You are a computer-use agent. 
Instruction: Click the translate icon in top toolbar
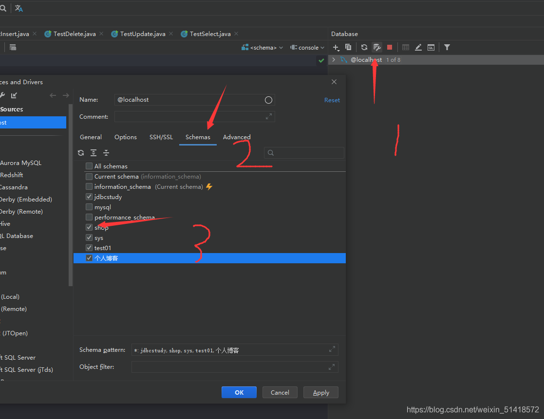click(19, 8)
